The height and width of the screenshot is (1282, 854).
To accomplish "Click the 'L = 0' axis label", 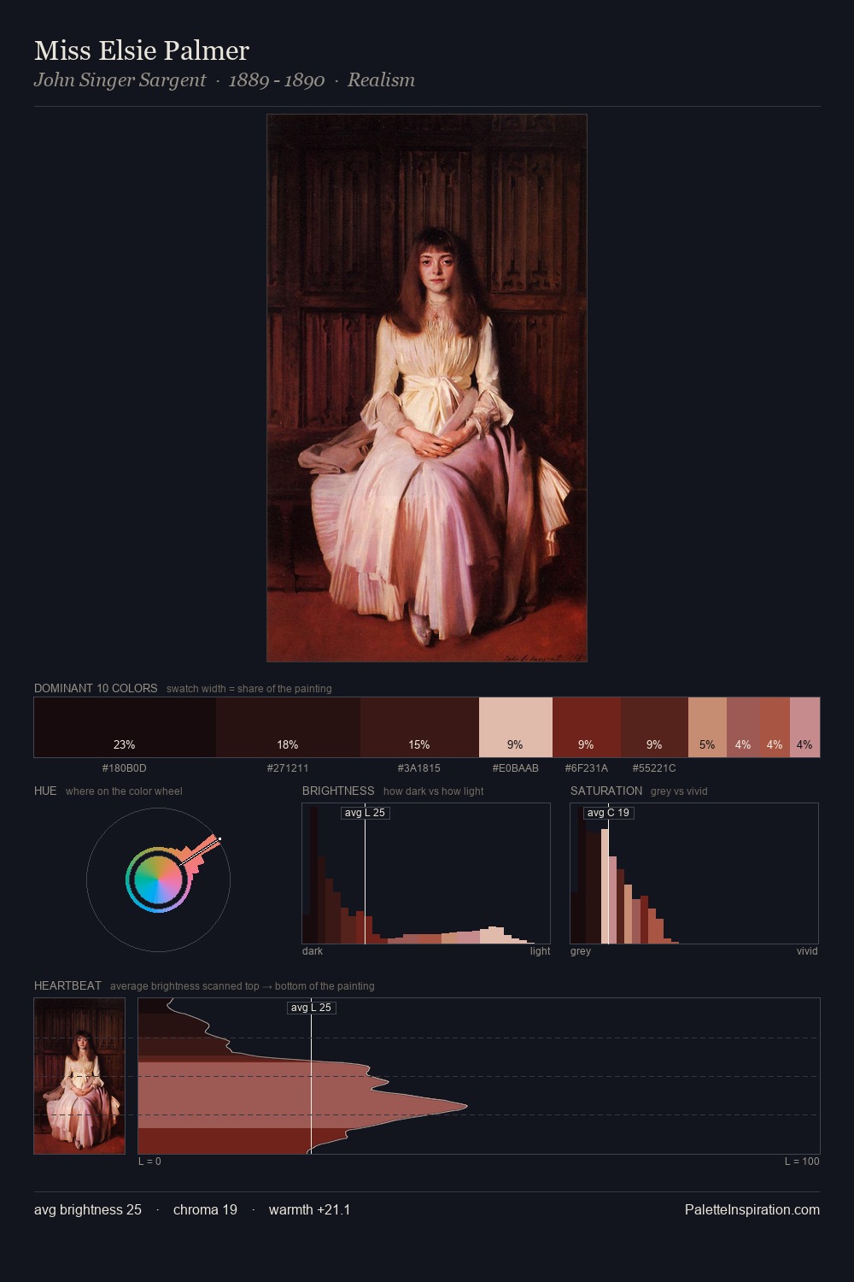I will click(149, 1161).
